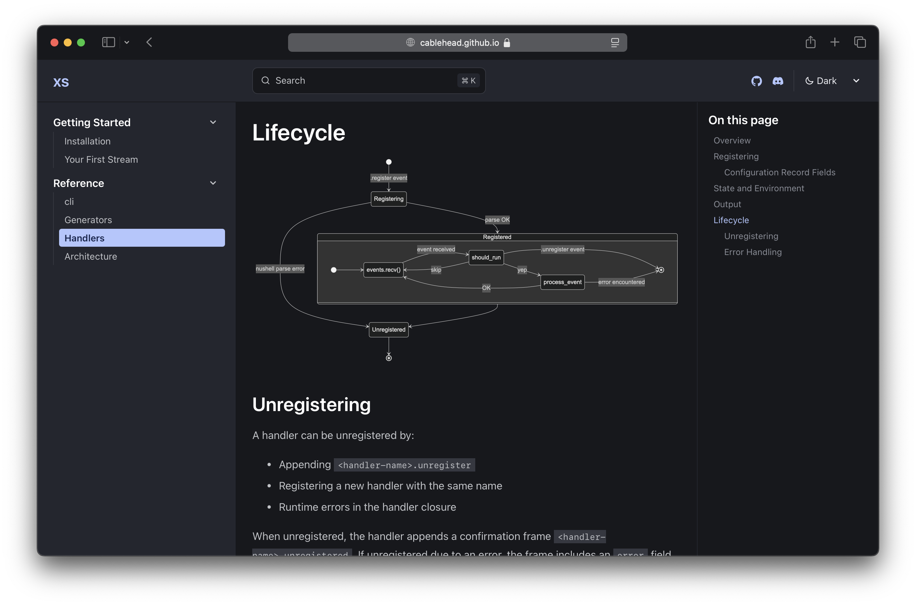Click Unregistering on-page anchor link
Image resolution: width=916 pixels, height=605 pixels.
point(751,236)
